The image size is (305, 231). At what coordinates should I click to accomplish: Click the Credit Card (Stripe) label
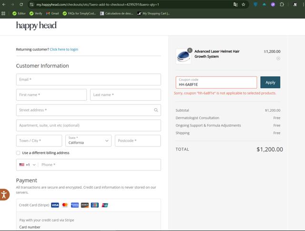34,205
